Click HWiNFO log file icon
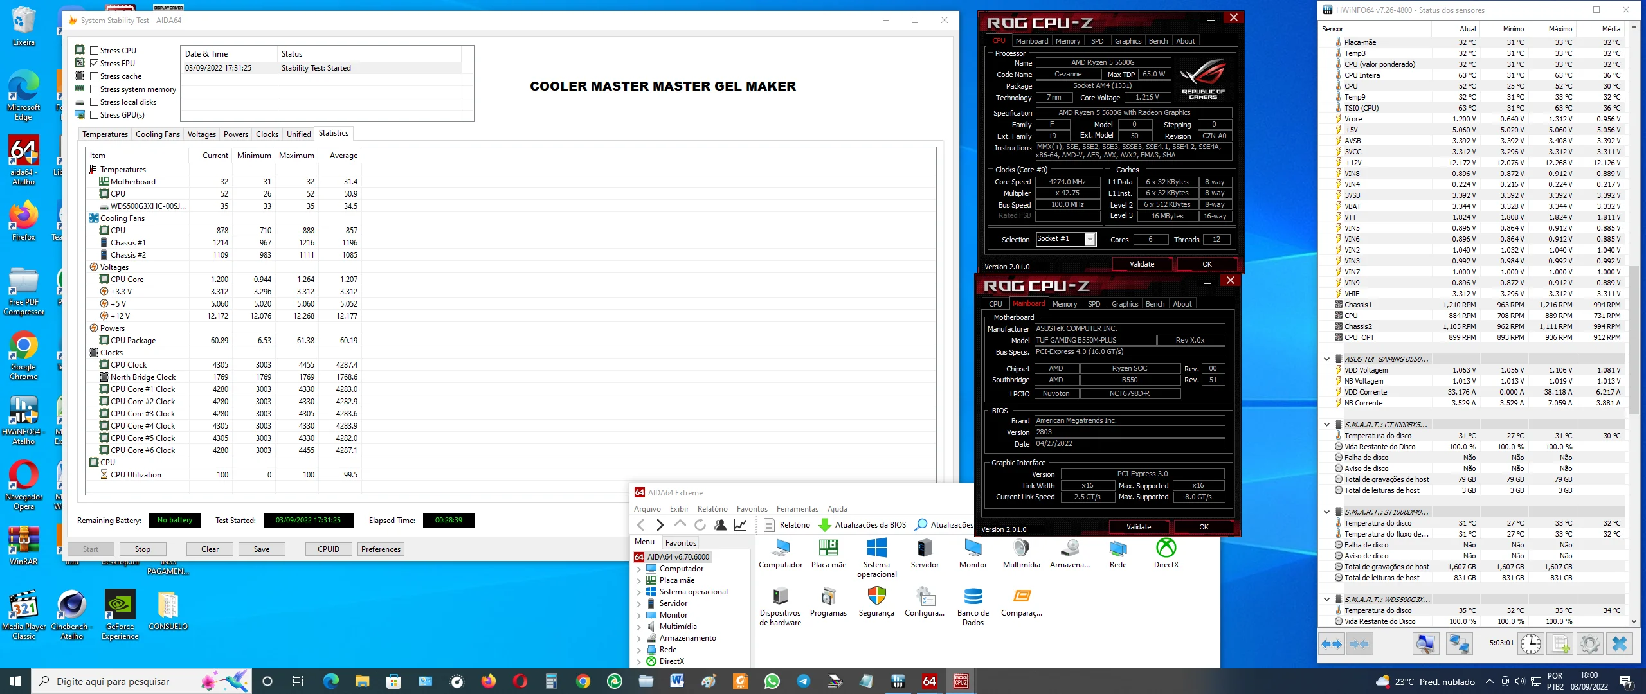1646x694 pixels. [x=1560, y=643]
